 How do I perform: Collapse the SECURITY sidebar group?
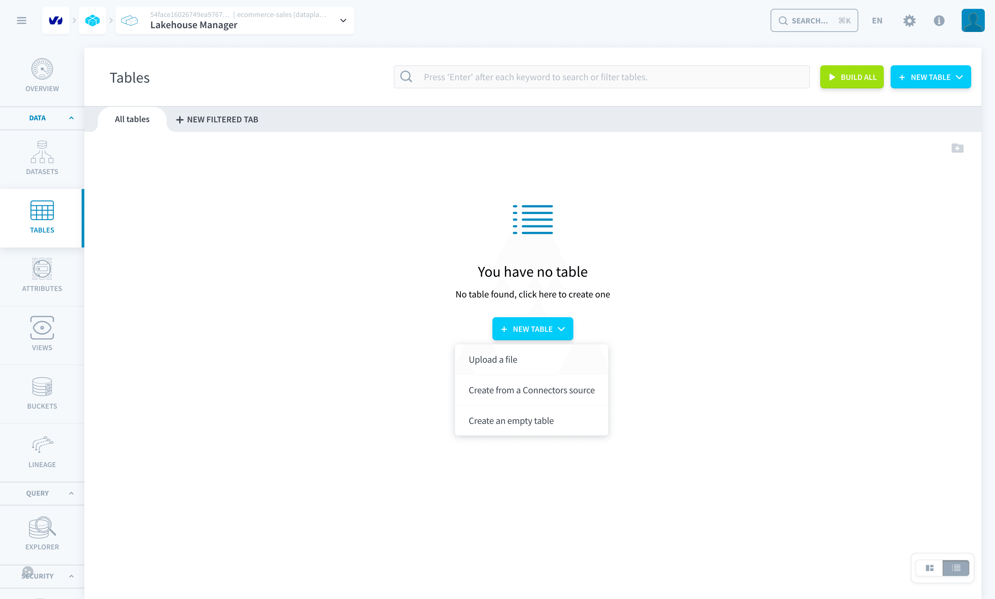pyautogui.click(x=42, y=576)
